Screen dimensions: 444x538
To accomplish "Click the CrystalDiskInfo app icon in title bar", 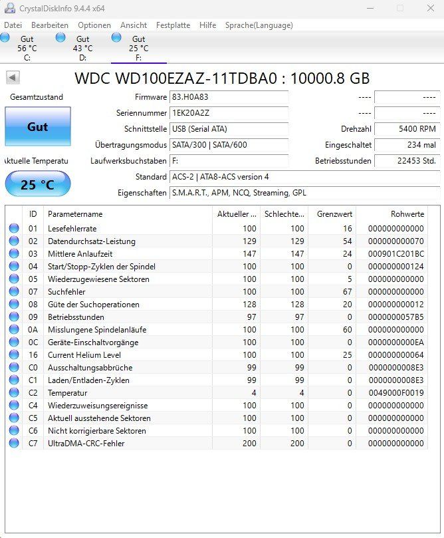I will (10, 8).
